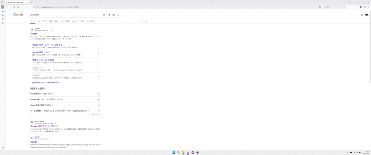Open the ログイン sitelink

point(36,75)
